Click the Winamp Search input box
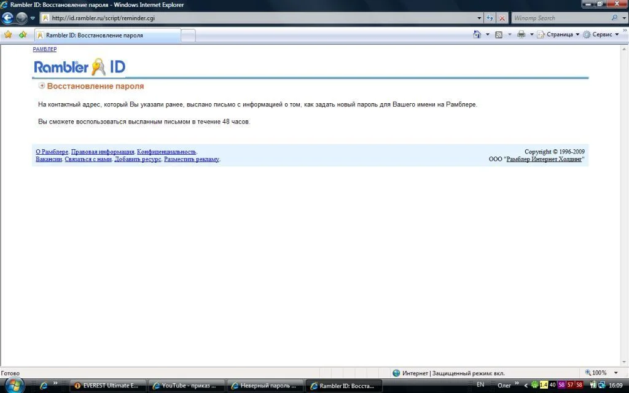 point(560,18)
